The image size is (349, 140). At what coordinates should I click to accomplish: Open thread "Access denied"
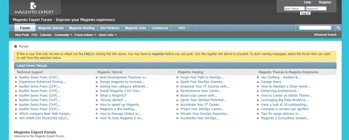point(113,100)
